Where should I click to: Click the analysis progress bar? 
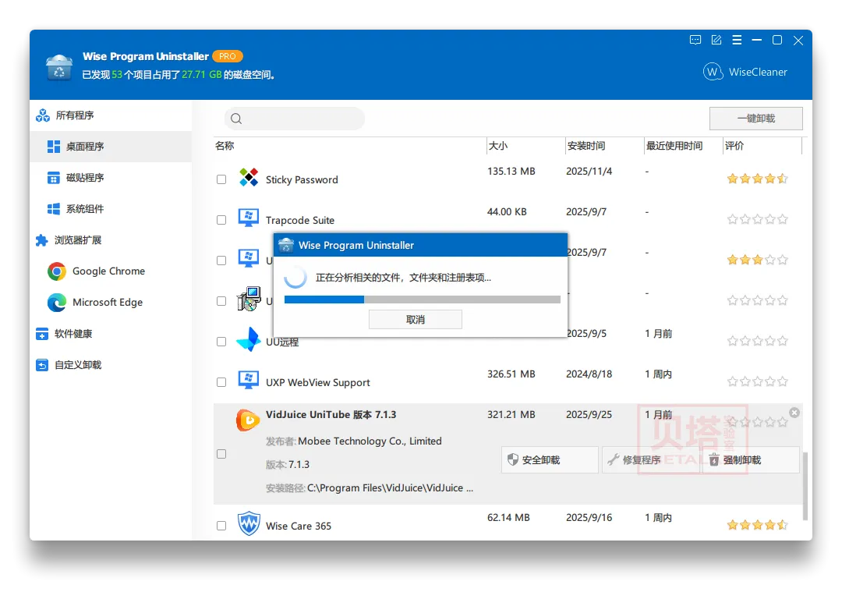[x=422, y=300]
